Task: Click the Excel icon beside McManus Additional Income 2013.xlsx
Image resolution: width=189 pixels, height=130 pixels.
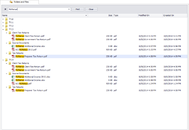Action: click(x=13, y=77)
